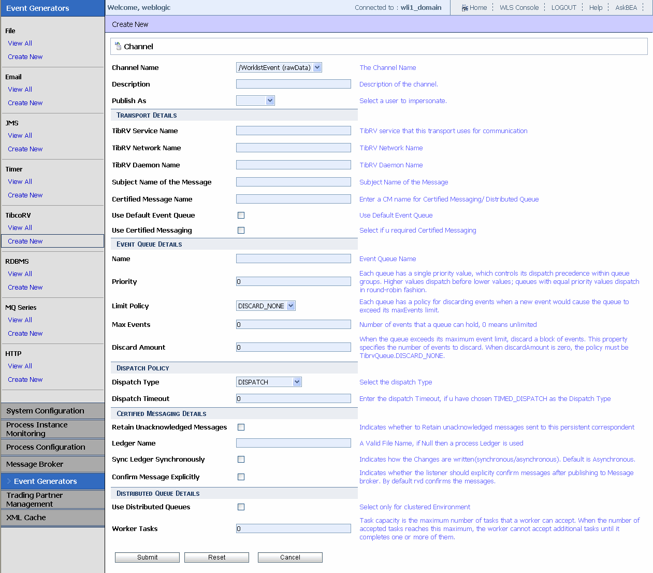Toggle Use Default Event Queue checkbox
The image size is (653, 573).
coord(241,215)
